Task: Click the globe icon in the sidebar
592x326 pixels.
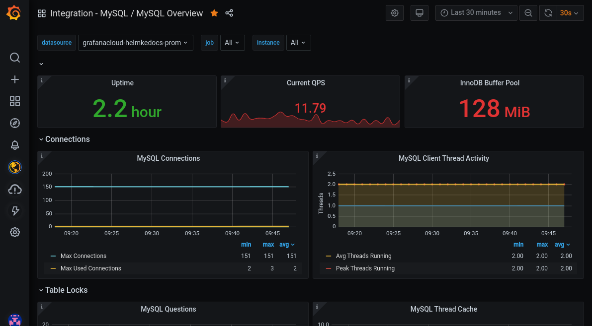Action: pyautogui.click(x=15, y=167)
